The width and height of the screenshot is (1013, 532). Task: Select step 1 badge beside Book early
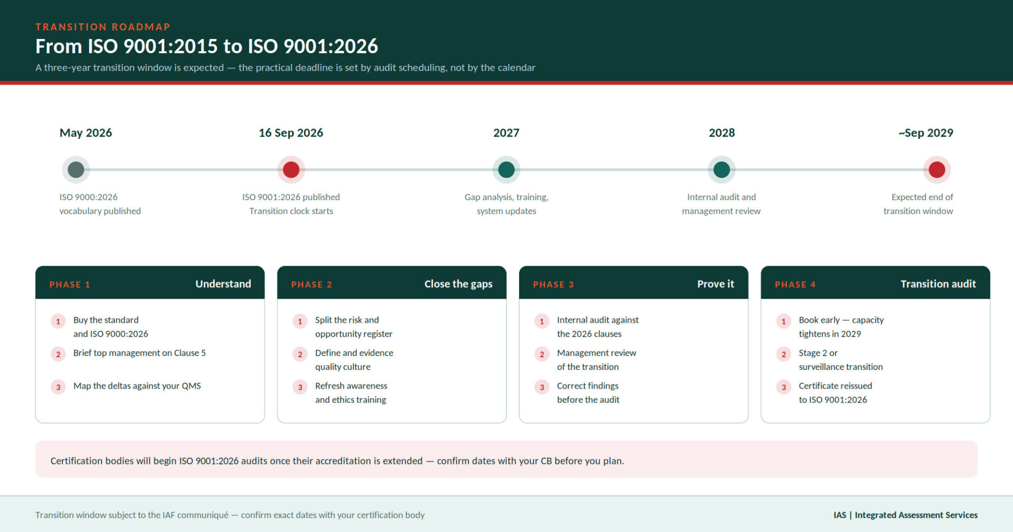[783, 321]
